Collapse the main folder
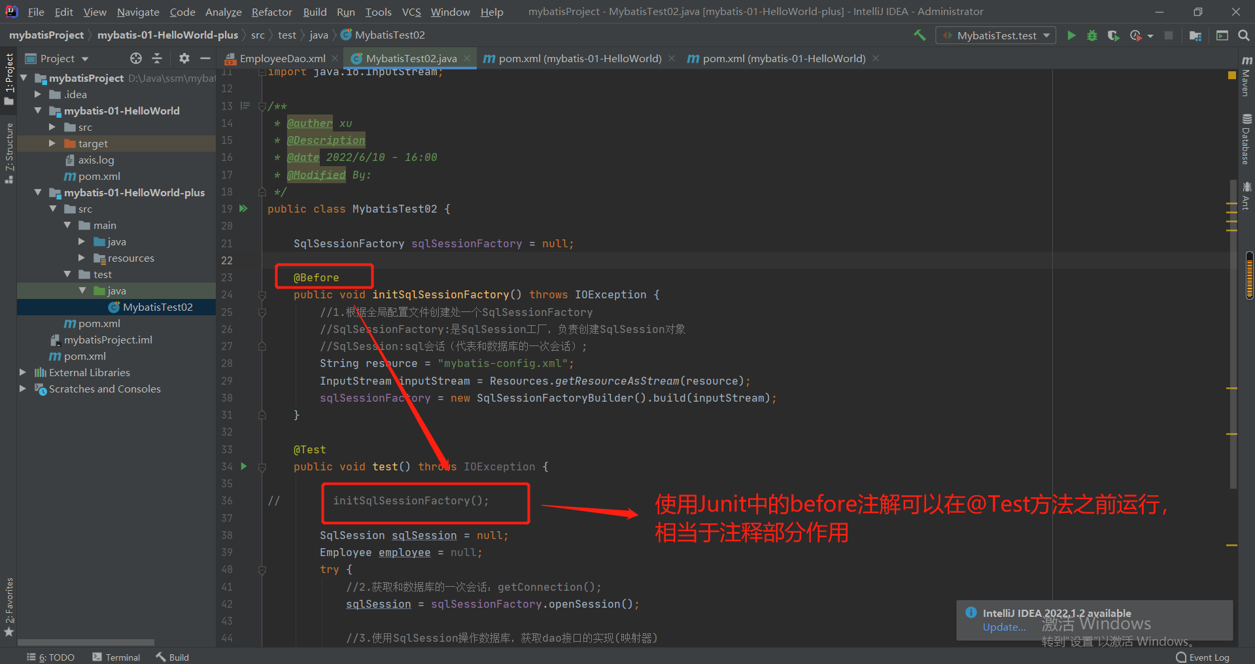 click(67, 225)
